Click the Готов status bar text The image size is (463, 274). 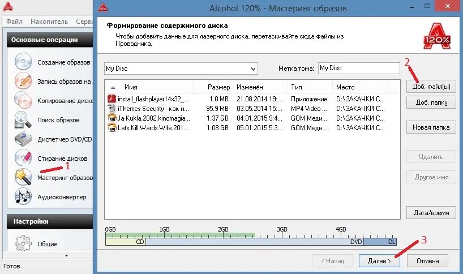(x=12, y=266)
